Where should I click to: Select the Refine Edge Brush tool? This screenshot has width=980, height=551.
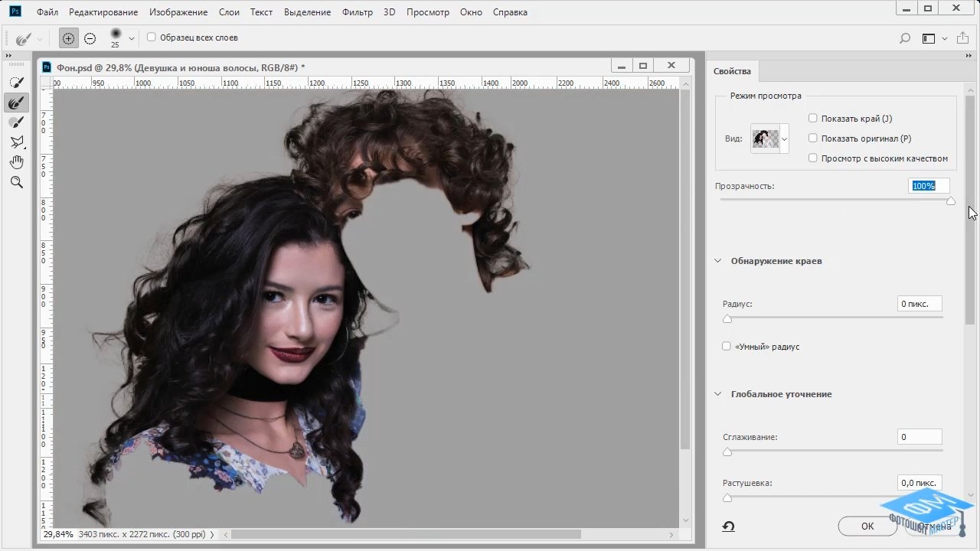pyautogui.click(x=16, y=103)
